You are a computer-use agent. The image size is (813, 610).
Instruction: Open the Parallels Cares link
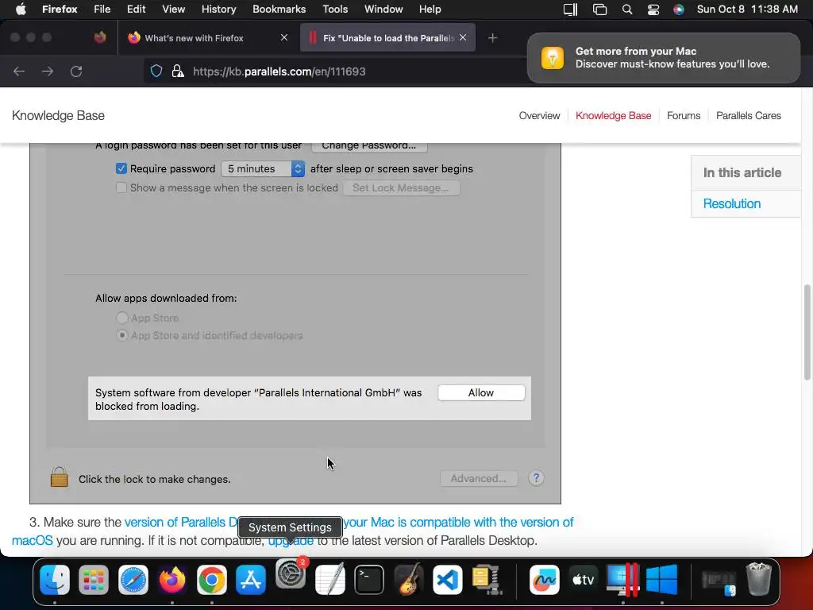pos(748,116)
